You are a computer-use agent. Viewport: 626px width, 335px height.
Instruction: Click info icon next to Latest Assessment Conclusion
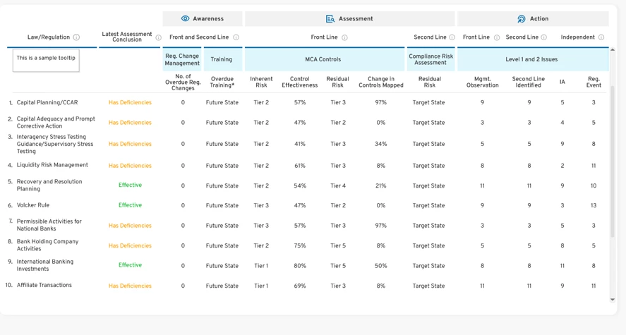pyautogui.click(x=159, y=37)
